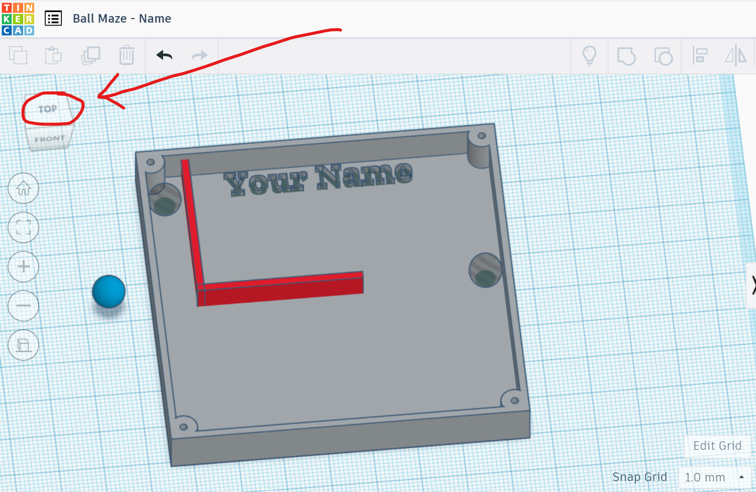Click the Duplicate icon
The width and height of the screenshot is (756, 492).
(90, 55)
